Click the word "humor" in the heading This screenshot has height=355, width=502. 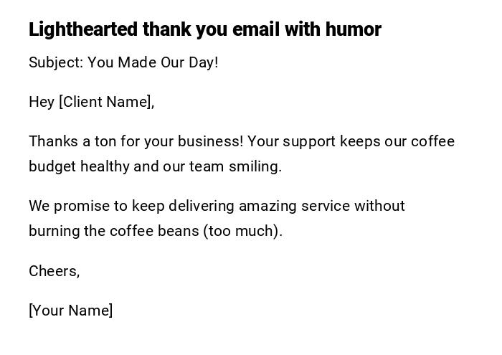pos(353,29)
